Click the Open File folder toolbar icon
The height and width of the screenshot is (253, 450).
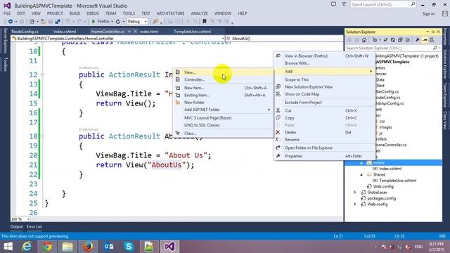[43, 22]
